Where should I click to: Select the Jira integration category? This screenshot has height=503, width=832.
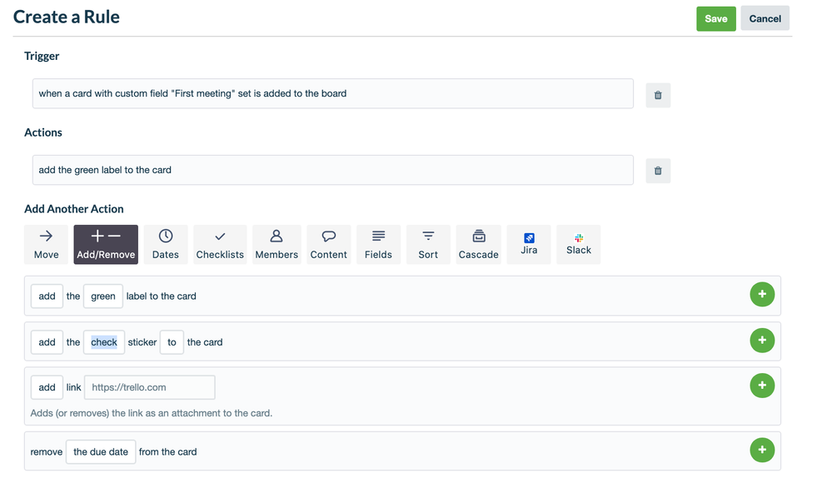(x=529, y=244)
